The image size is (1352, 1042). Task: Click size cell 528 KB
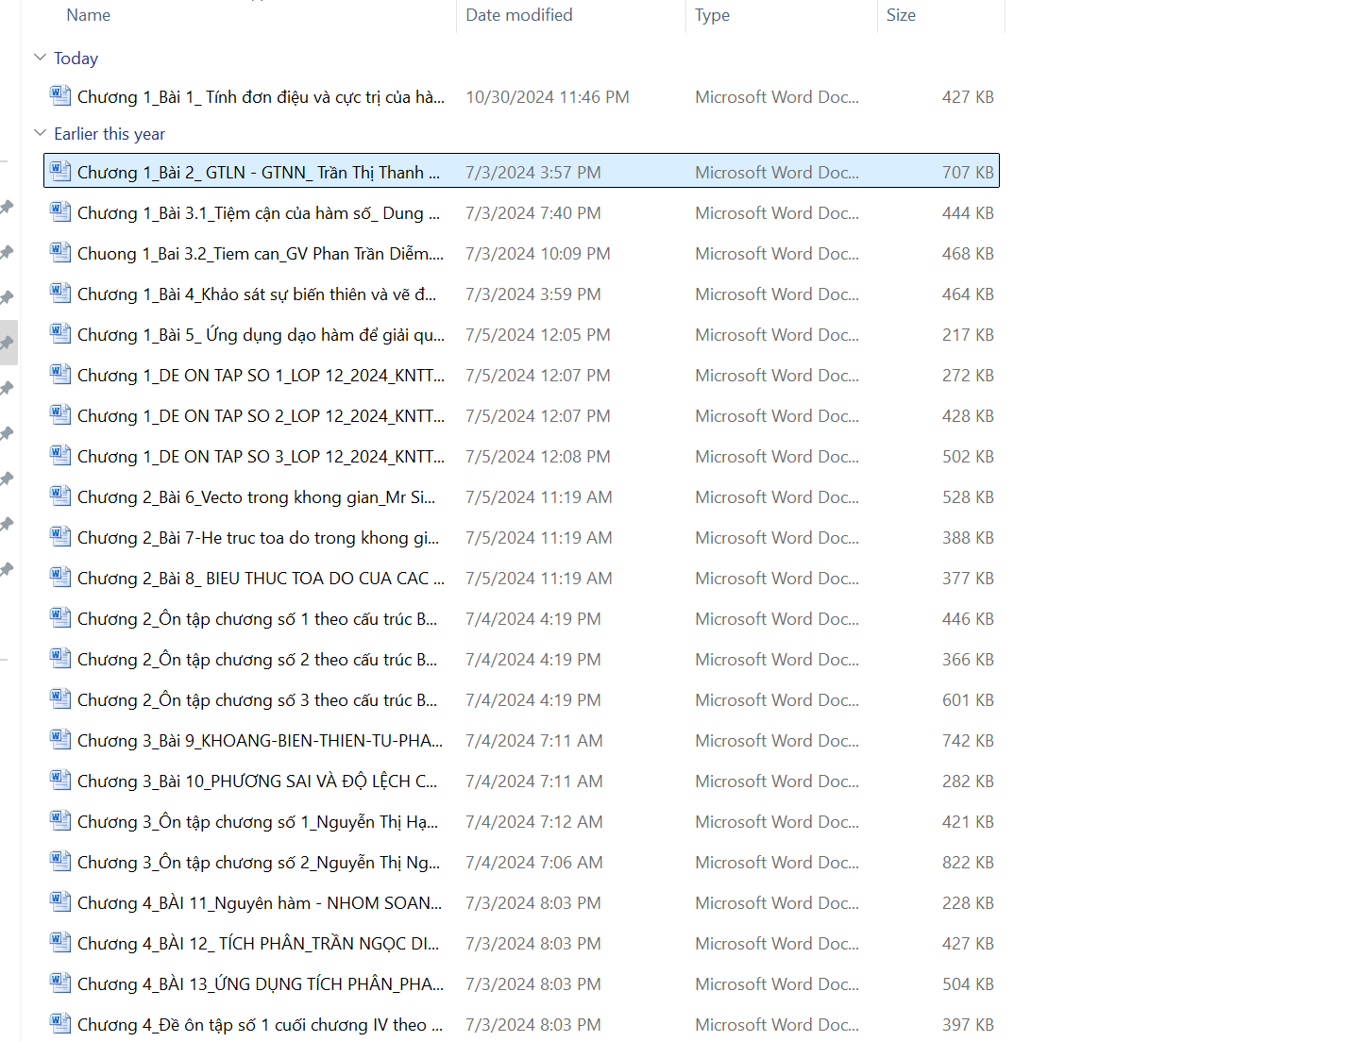coord(968,497)
